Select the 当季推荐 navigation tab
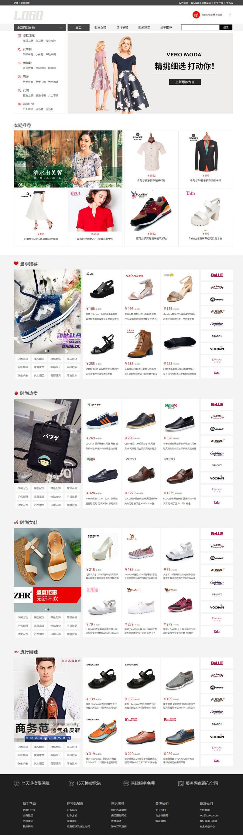 tap(166, 28)
